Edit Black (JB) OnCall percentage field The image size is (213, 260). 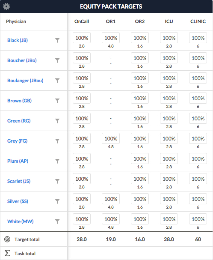82,38
